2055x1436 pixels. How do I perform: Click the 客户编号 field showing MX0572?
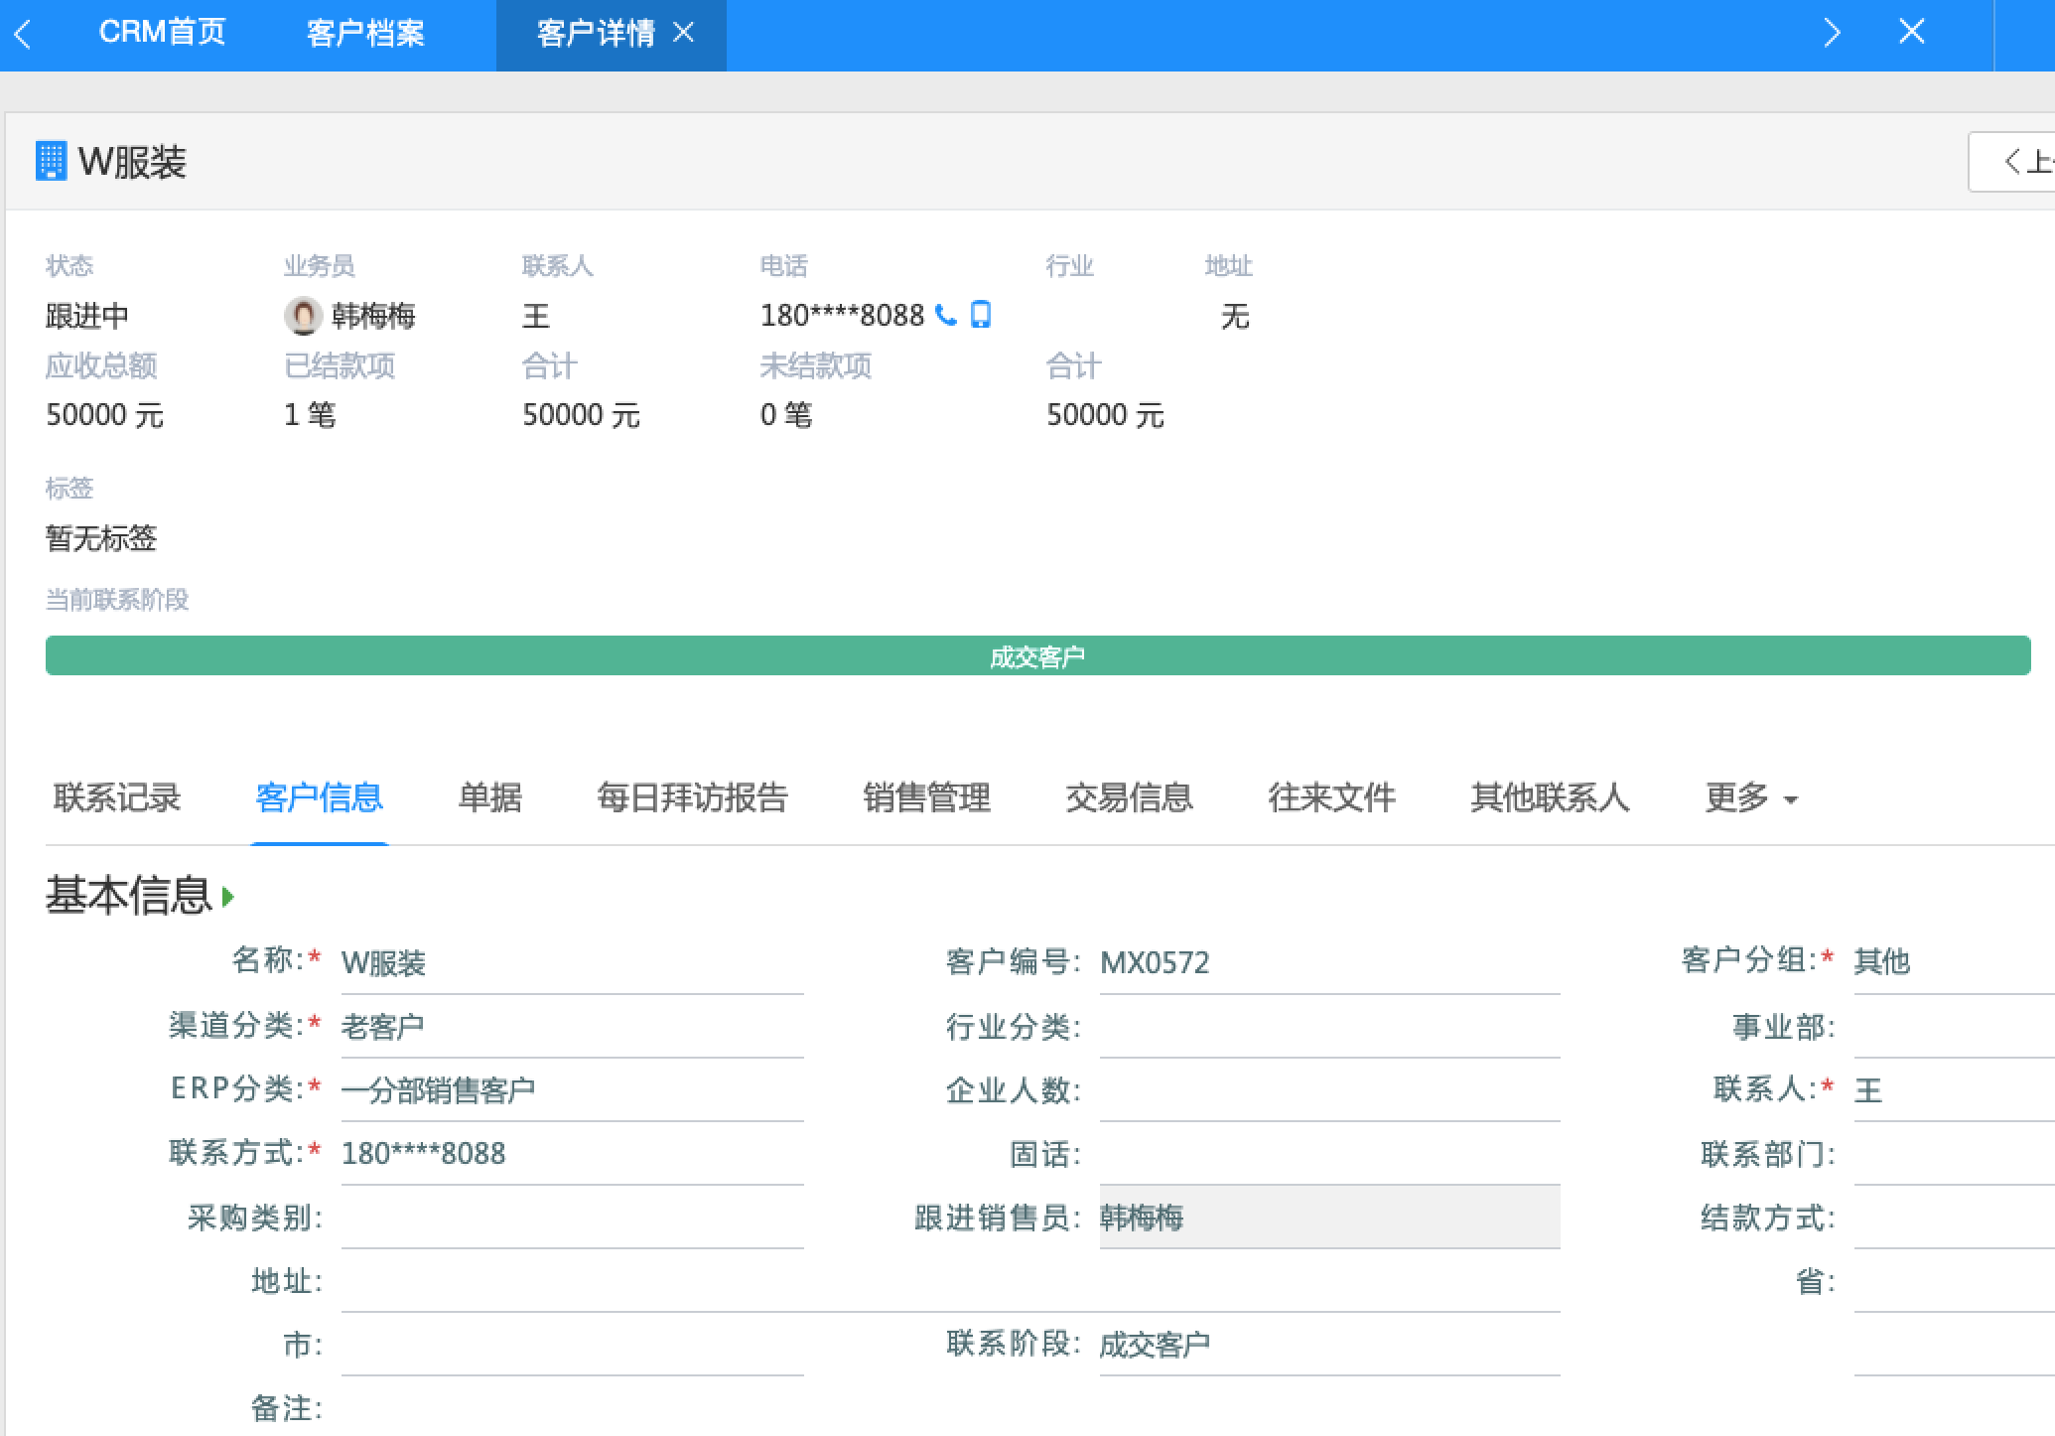pos(1329,962)
